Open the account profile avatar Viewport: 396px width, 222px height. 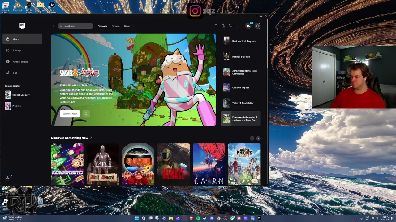(x=257, y=26)
